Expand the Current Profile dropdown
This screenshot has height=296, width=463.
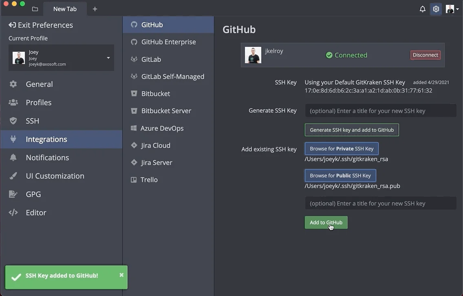(108, 58)
